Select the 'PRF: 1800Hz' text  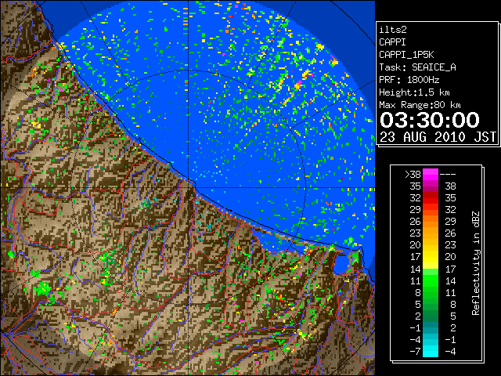point(409,80)
